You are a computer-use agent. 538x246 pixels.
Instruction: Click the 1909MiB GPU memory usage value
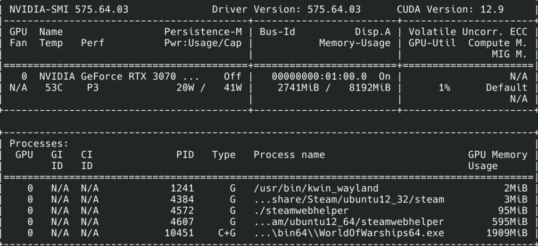(507, 233)
